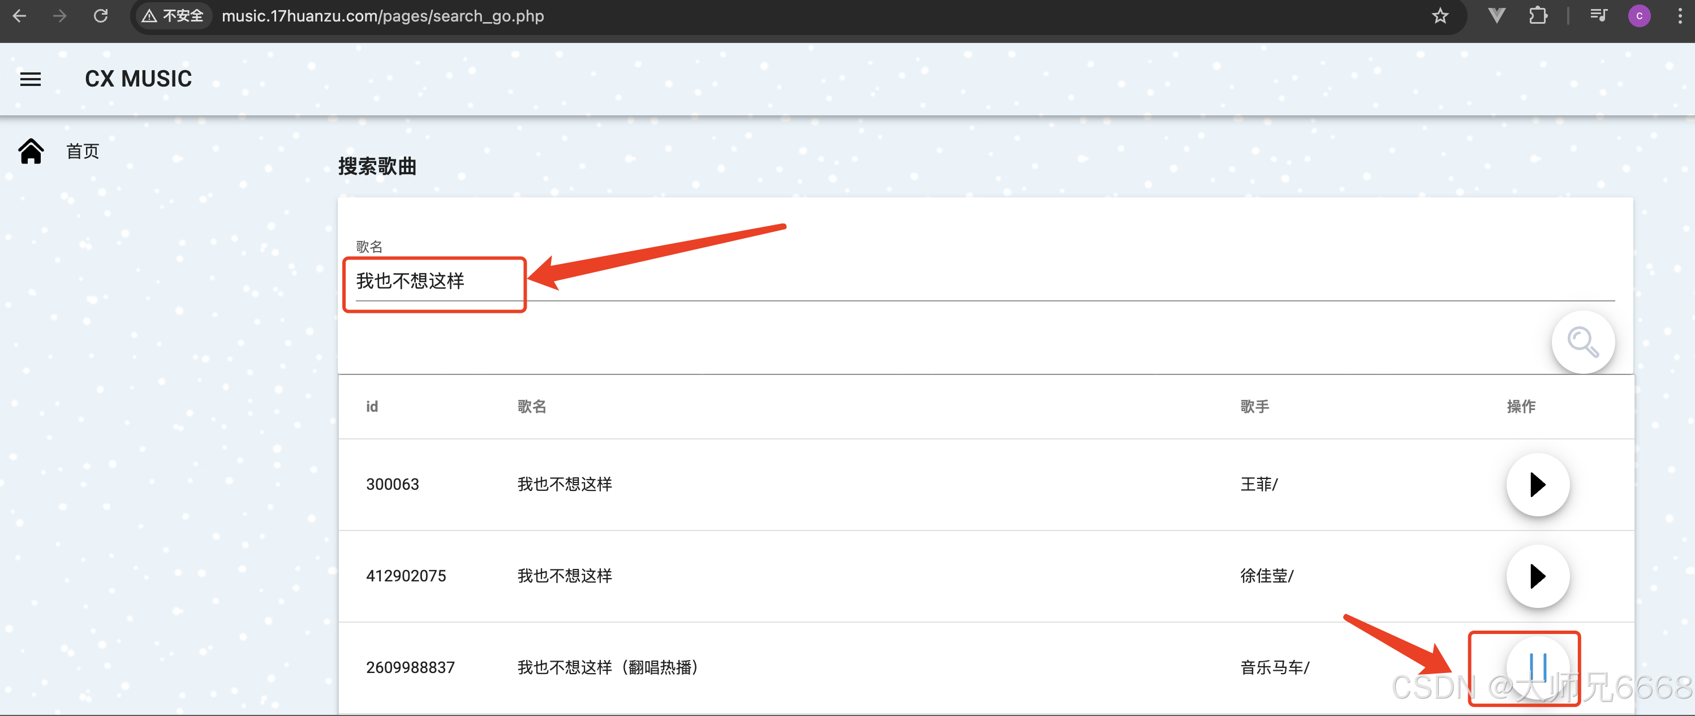Focus the 歌名 song name input field
The width and height of the screenshot is (1695, 716).
[x=985, y=282]
